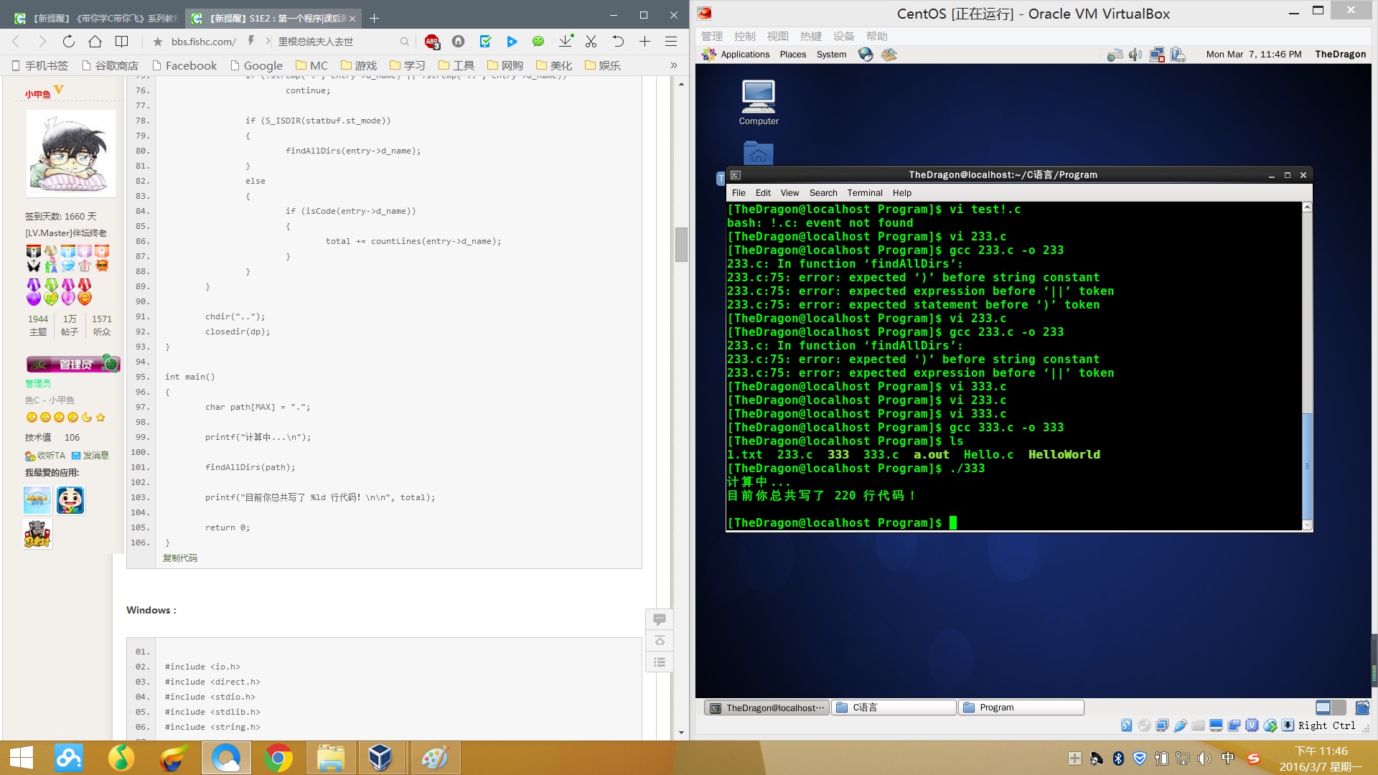This screenshot has width=1378, height=775.
Task: Click forum scroll-to-top side button
Action: click(x=660, y=641)
